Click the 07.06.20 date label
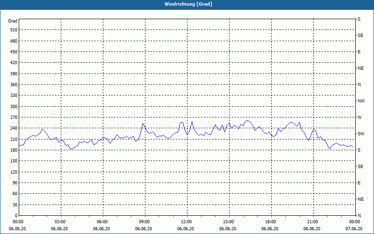 [354, 229]
